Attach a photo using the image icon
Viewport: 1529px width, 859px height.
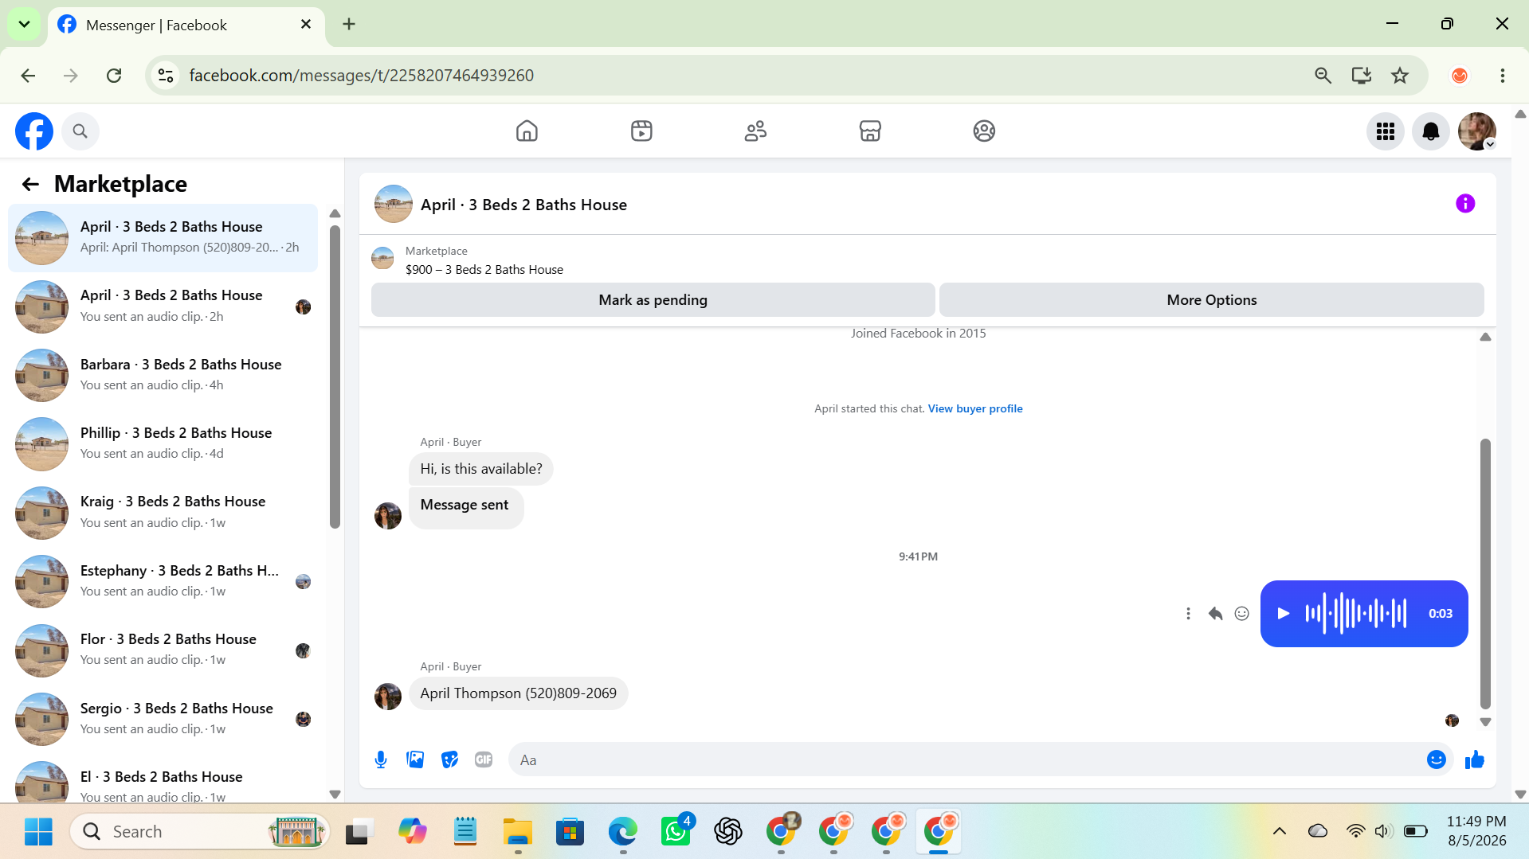415,759
